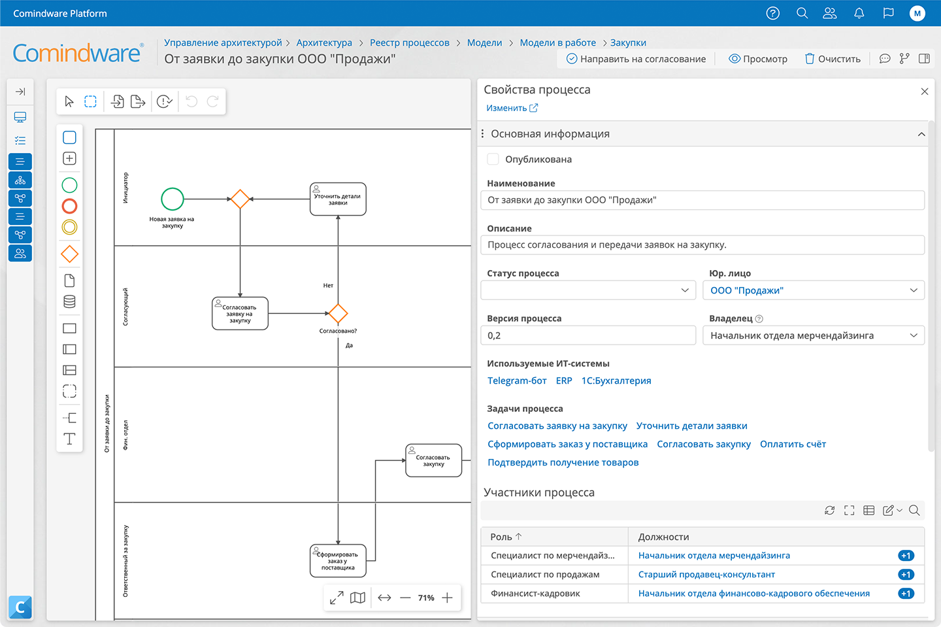Go to Управление архитектурой breadcrumb
The image size is (941, 627).
click(223, 42)
